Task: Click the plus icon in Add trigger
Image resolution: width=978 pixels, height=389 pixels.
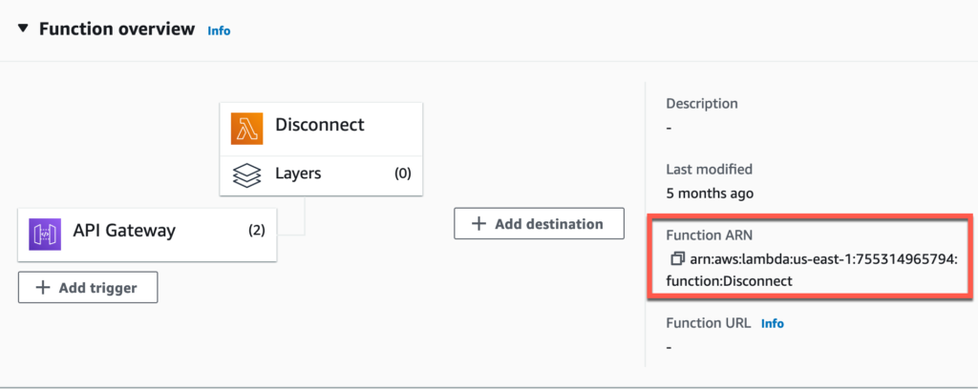Action: tap(42, 288)
